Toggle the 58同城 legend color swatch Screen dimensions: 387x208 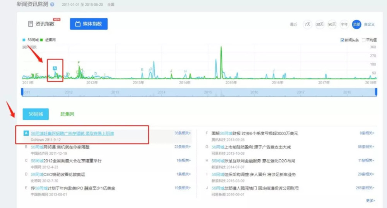coord(24,40)
